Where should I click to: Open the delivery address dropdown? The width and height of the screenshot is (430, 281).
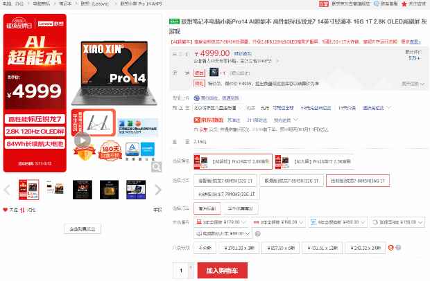point(218,108)
